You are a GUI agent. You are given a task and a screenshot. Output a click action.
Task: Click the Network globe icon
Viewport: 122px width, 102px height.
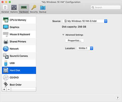[6, 49]
